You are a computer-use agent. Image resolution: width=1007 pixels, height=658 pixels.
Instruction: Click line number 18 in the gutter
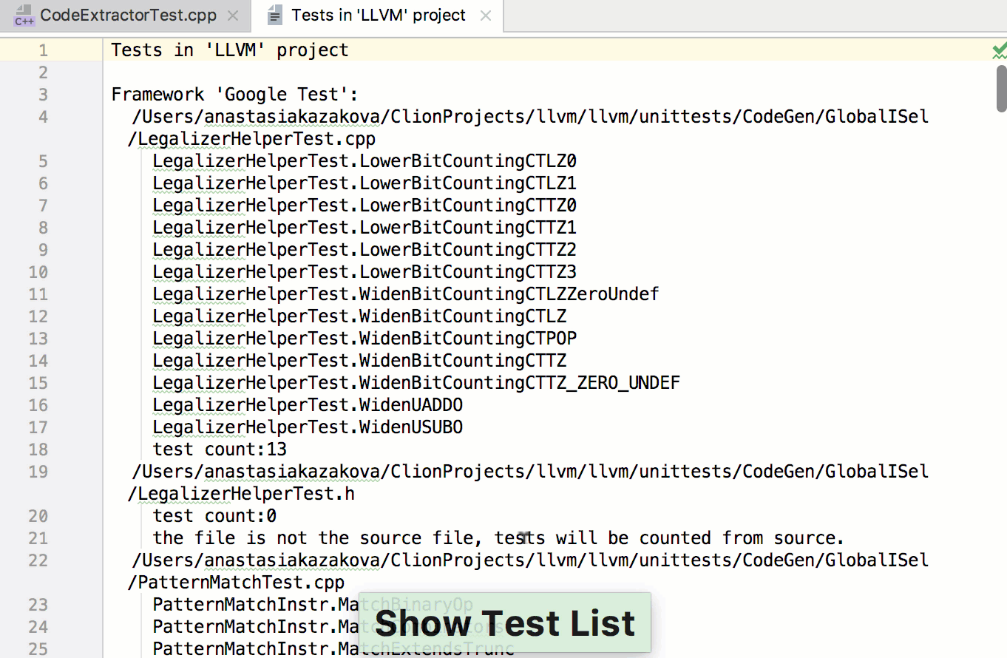(38, 450)
